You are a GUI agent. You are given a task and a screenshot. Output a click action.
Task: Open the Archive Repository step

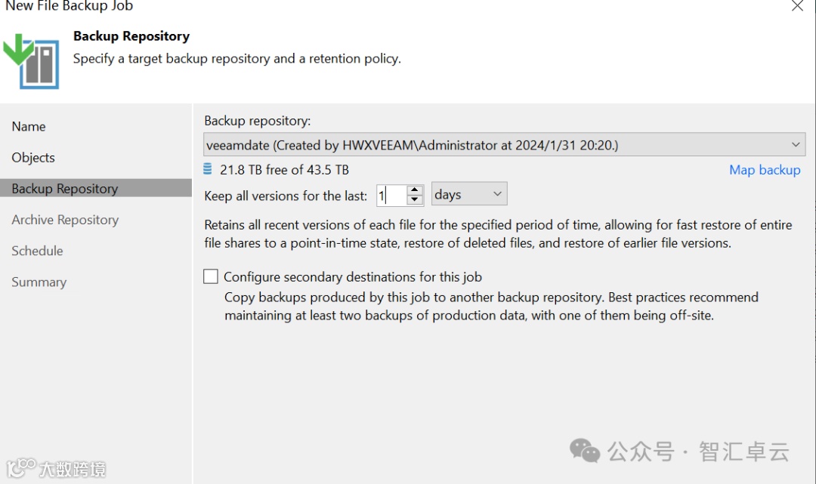point(65,220)
